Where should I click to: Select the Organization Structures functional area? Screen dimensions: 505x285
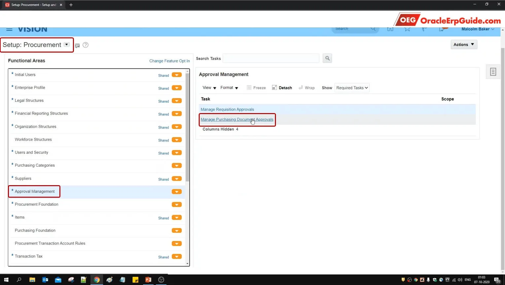tap(35, 127)
